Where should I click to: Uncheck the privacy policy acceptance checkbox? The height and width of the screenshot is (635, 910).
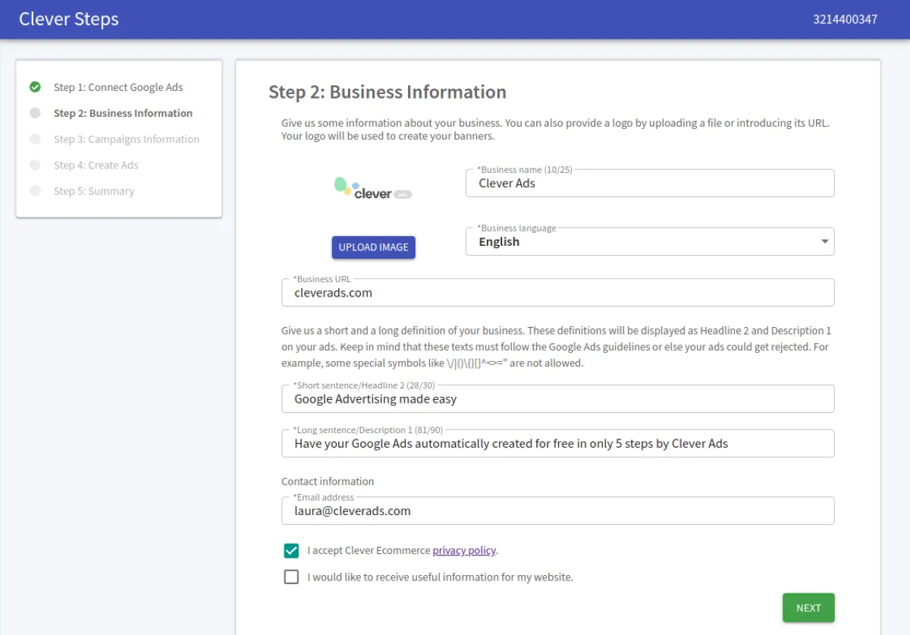pyautogui.click(x=291, y=551)
